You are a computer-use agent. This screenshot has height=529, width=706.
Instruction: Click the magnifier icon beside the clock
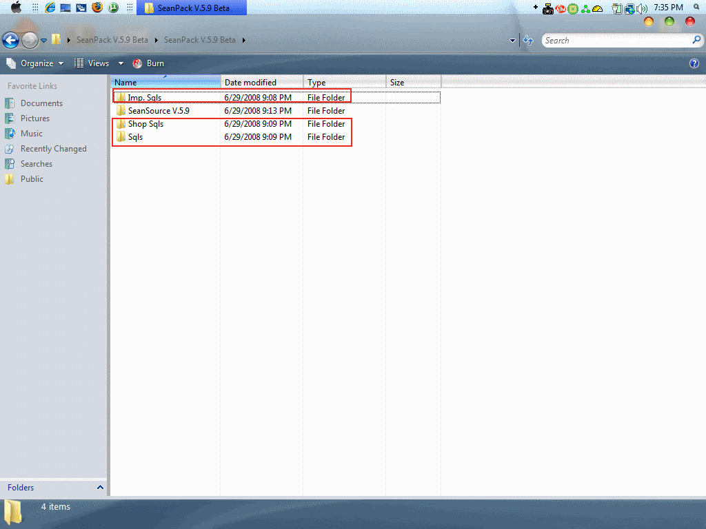[x=696, y=7]
